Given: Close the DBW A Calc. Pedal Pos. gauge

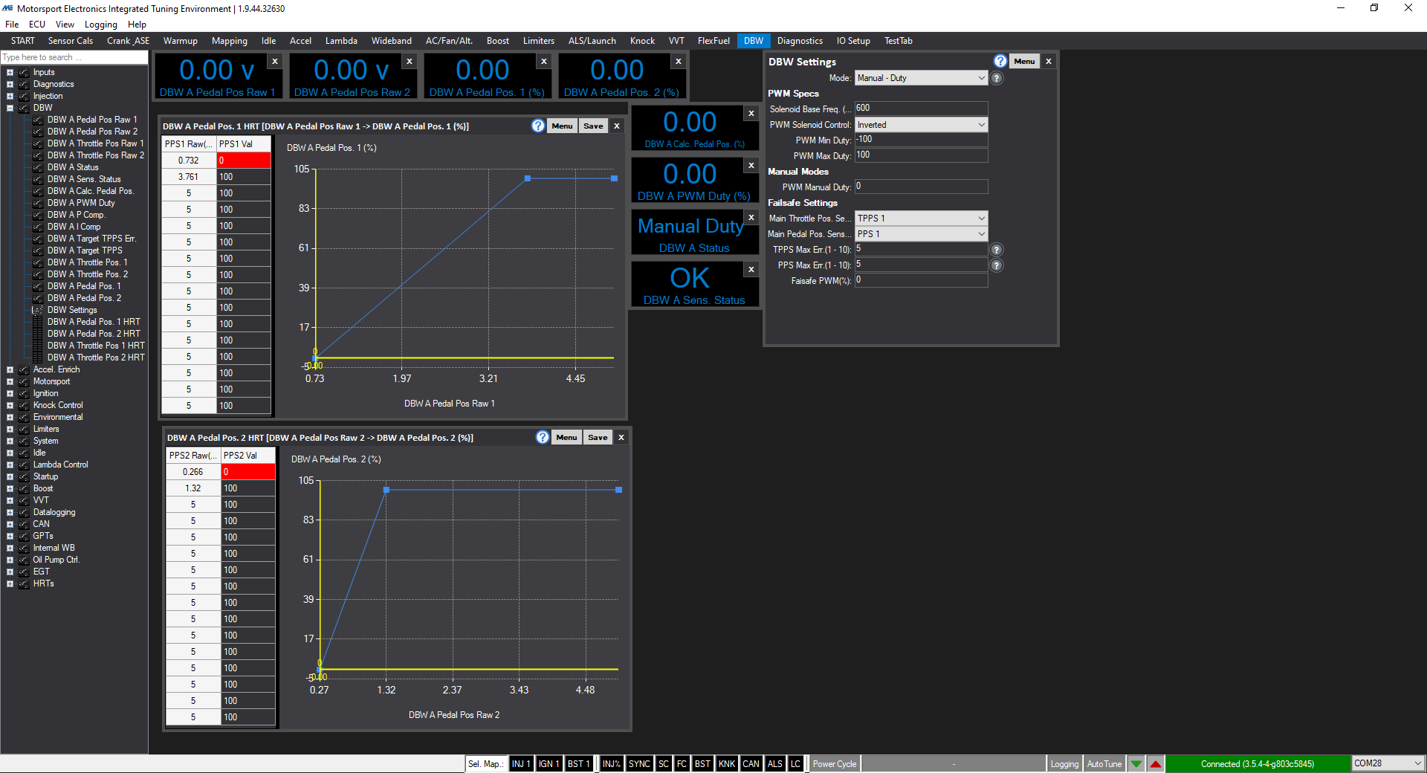Looking at the screenshot, I should (x=751, y=114).
